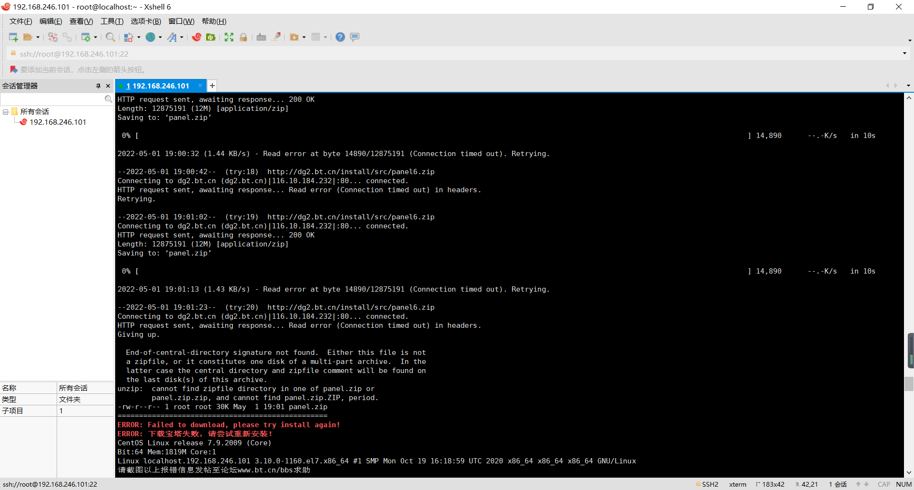Open the session Properties gear icon
Viewport: 914px width, 490px height.
coord(86,37)
